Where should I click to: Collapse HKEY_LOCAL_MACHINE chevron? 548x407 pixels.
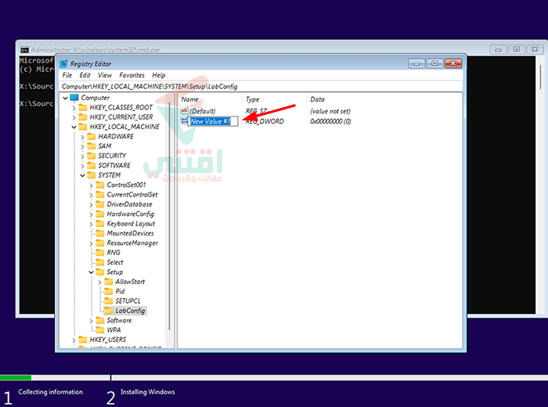point(74,127)
